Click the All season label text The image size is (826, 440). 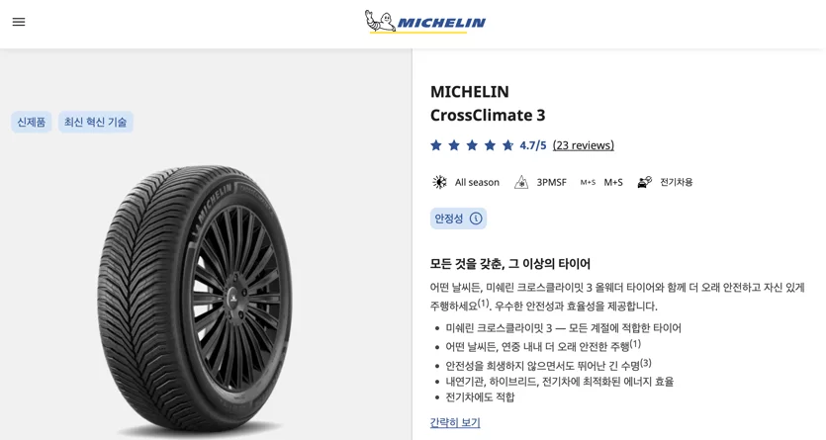(x=477, y=182)
